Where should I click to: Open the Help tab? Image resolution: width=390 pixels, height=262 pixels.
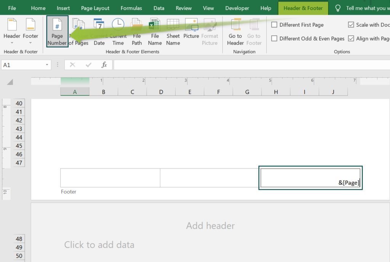265,8
